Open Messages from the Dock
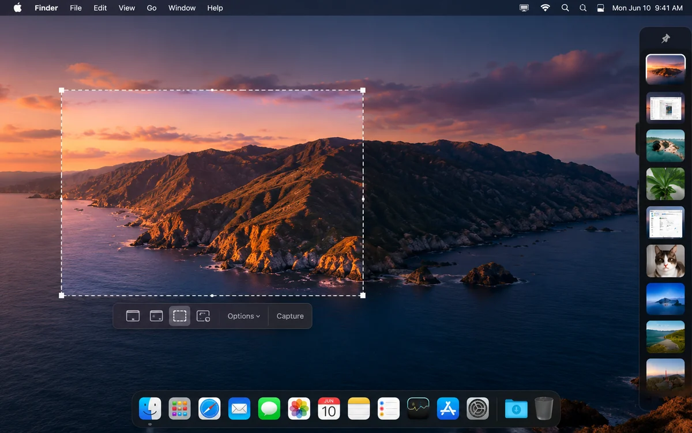The width and height of the screenshot is (692, 433). 269,409
